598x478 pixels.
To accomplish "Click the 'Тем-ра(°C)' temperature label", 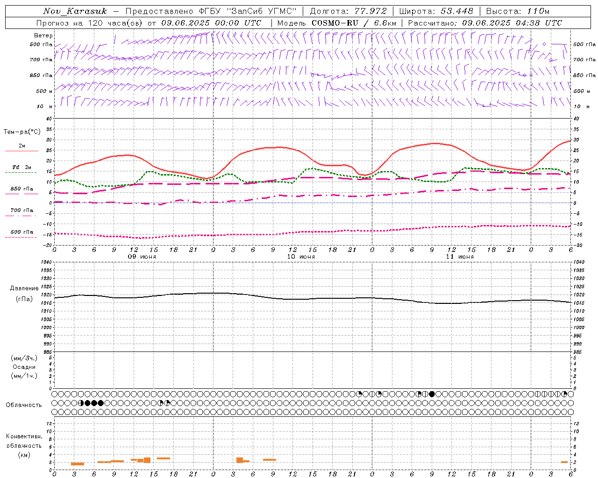I will point(22,132).
